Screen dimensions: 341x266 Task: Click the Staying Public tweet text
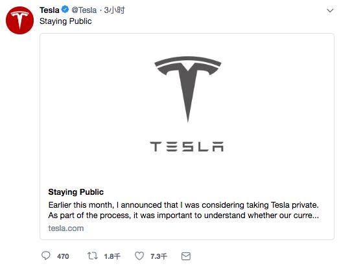[65, 21]
